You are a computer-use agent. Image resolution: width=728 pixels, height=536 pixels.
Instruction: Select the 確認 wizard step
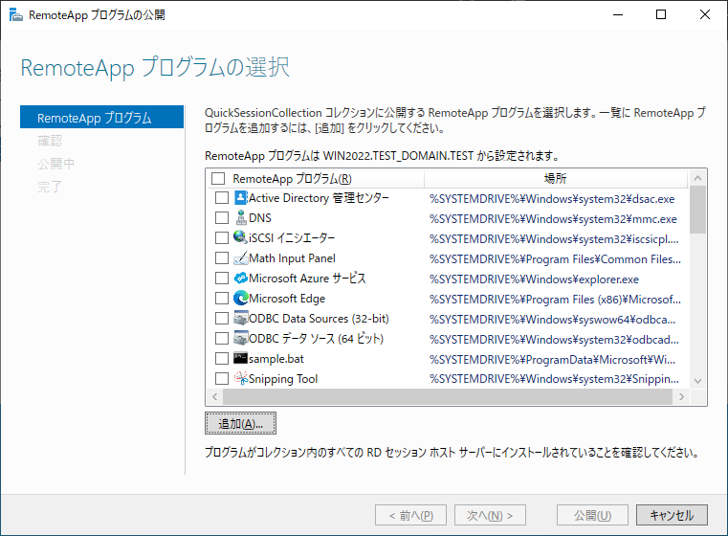pos(50,141)
